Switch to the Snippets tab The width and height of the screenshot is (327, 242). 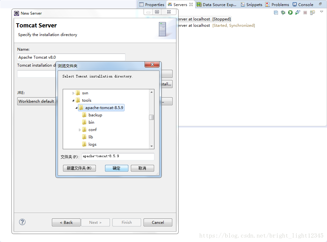[252, 4]
